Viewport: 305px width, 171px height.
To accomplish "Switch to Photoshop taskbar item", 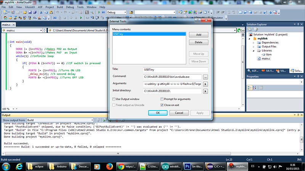I will (193, 166).
